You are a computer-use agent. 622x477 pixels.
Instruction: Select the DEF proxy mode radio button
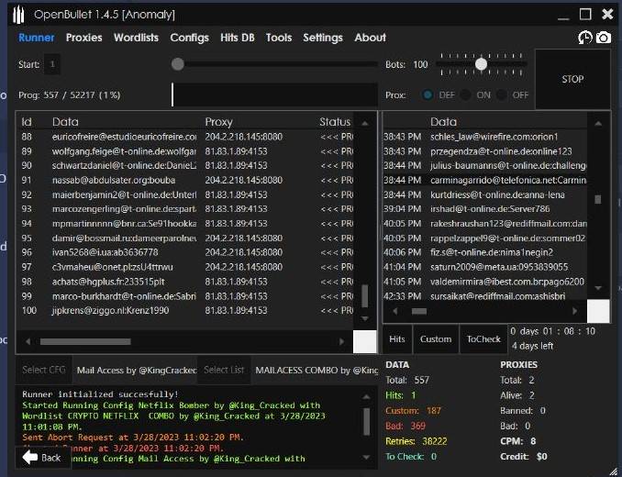tap(428, 94)
